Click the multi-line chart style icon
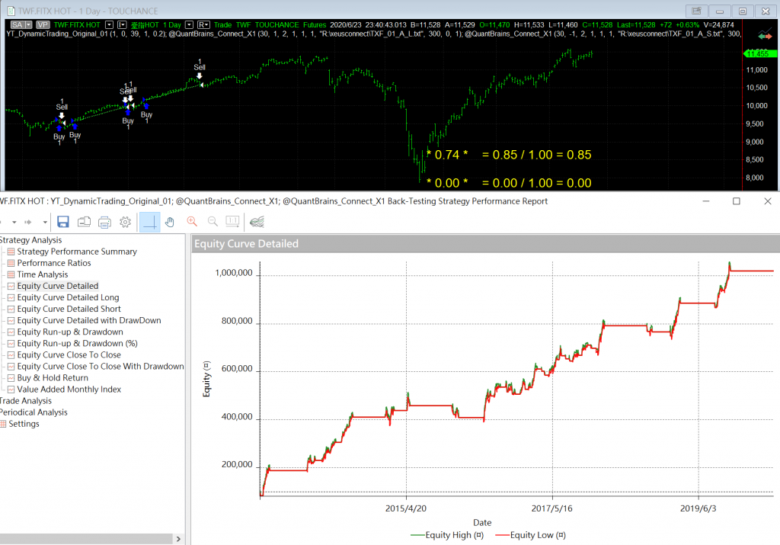 [257, 222]
